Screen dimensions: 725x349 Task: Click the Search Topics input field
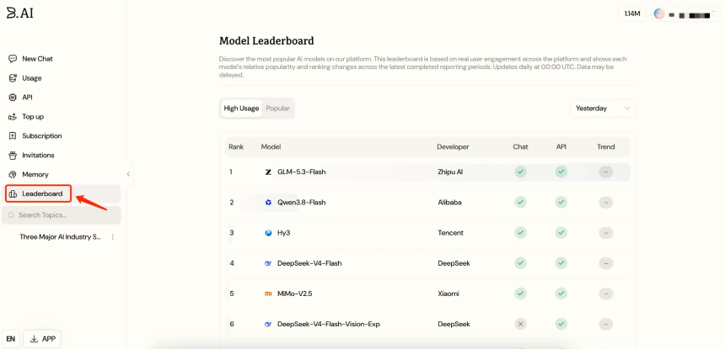pyautogui.click(x=61, y=215)
